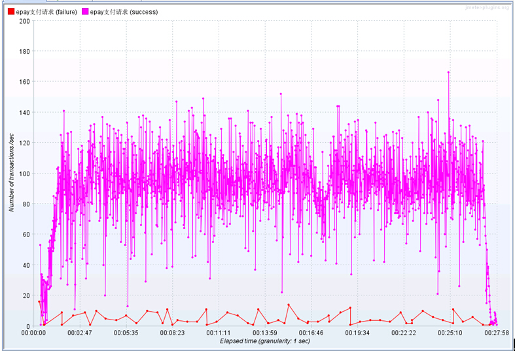Click the Y-axis value 120

click(x=25, y=143)
